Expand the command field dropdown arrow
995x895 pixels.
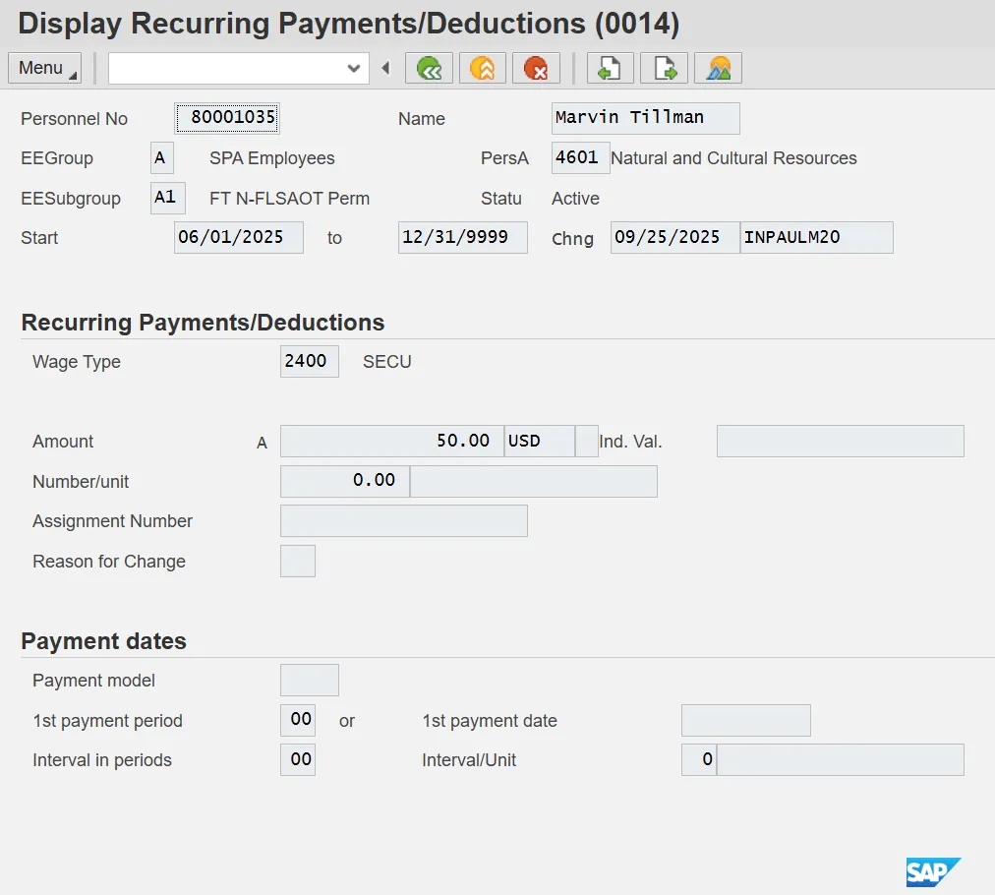pyautogui.click(x=354, y=68)
